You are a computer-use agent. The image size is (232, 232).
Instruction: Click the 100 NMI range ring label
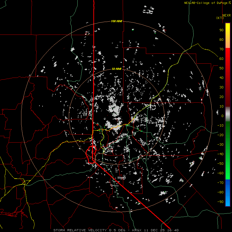(x=117, y=21)
